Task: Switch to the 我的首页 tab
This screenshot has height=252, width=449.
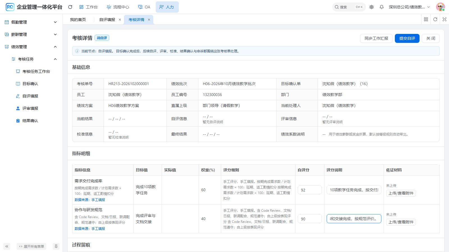Action: click(x=78, y=20)
